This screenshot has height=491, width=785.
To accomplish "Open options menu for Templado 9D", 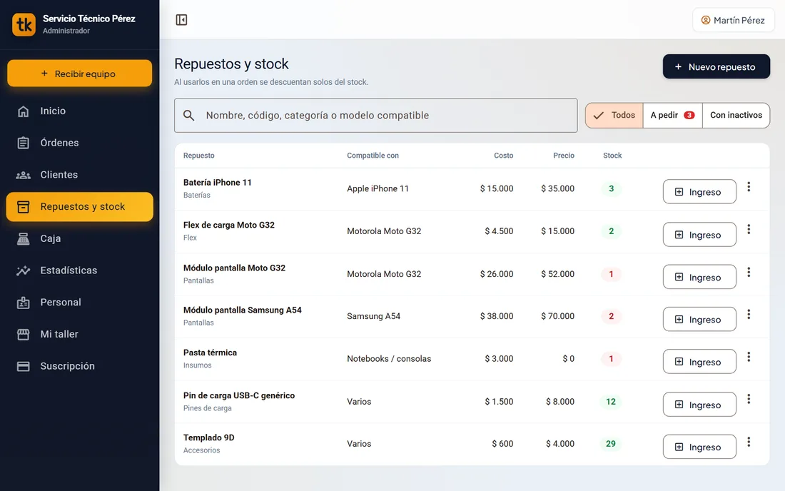I will click(749, 442).
